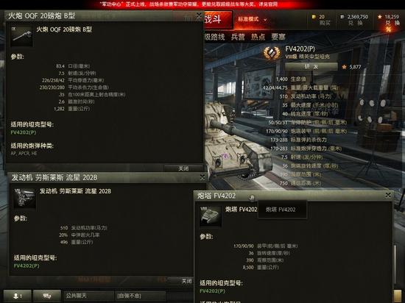Open the chat channels icon in bottom bar
Image resolution: width=405 pixels, height=303 pixels.
[x=47, y=296]
